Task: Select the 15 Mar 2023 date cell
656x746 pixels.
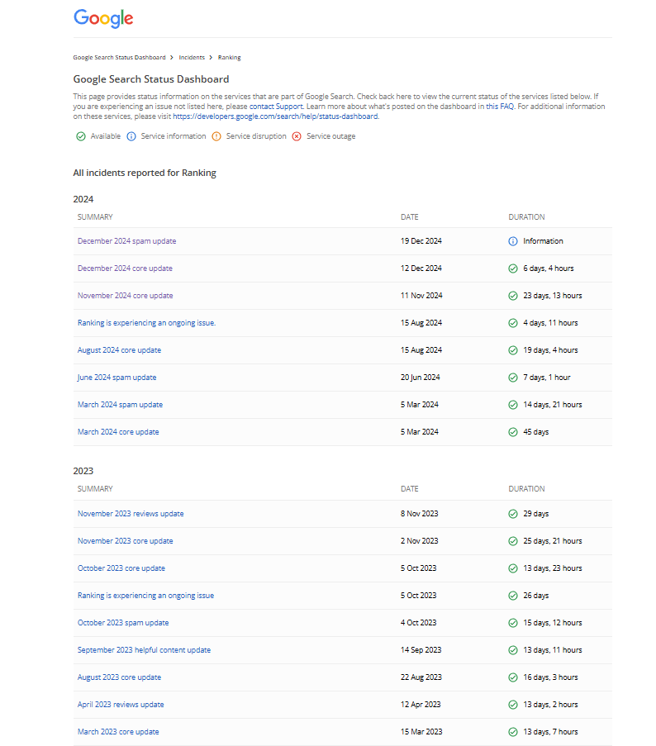Action: coord(421,732)
